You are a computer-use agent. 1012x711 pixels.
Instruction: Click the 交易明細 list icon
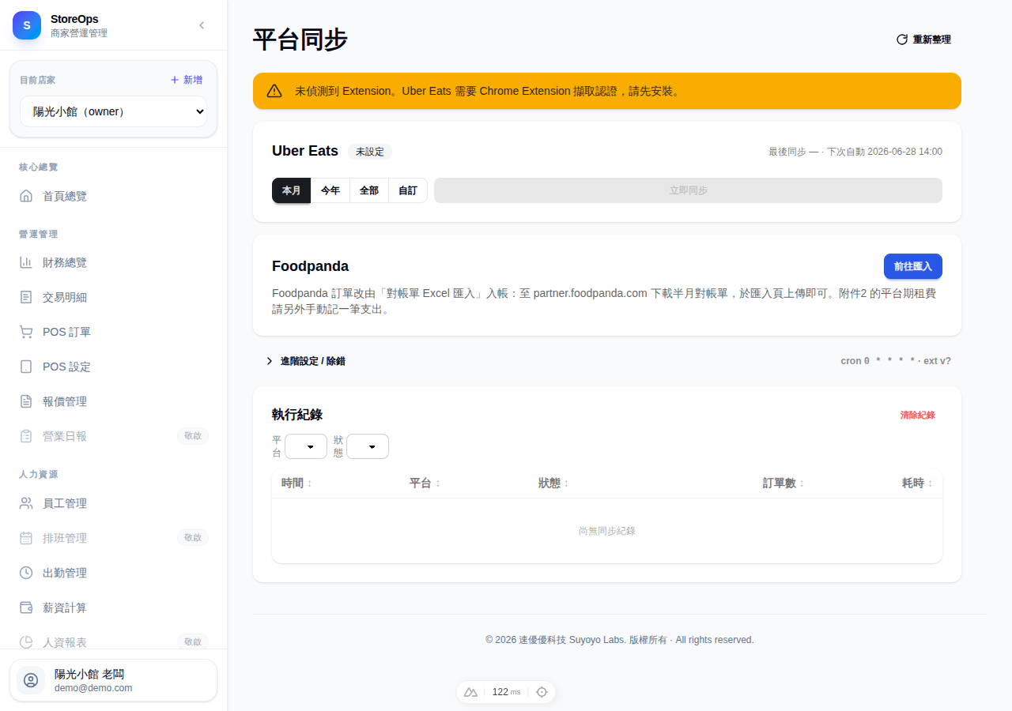26,297
